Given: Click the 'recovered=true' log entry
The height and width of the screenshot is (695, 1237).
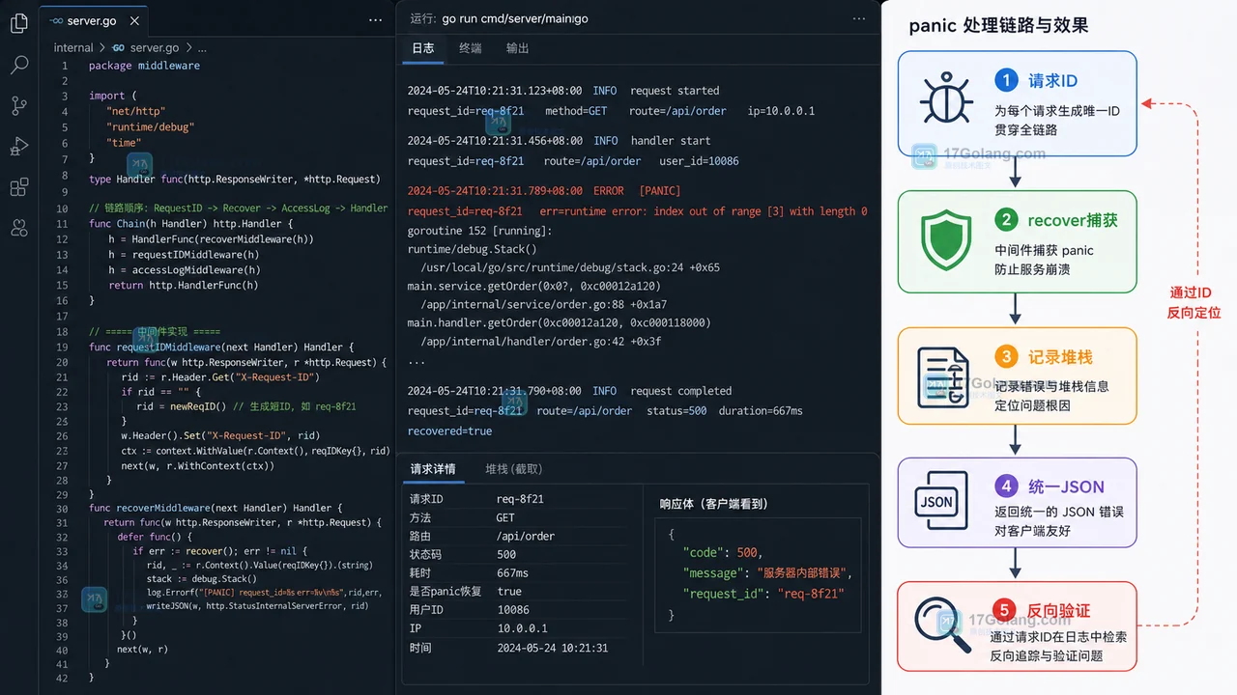Looking at the screenshot, I should pyautogui.click(x=449, y=431).
